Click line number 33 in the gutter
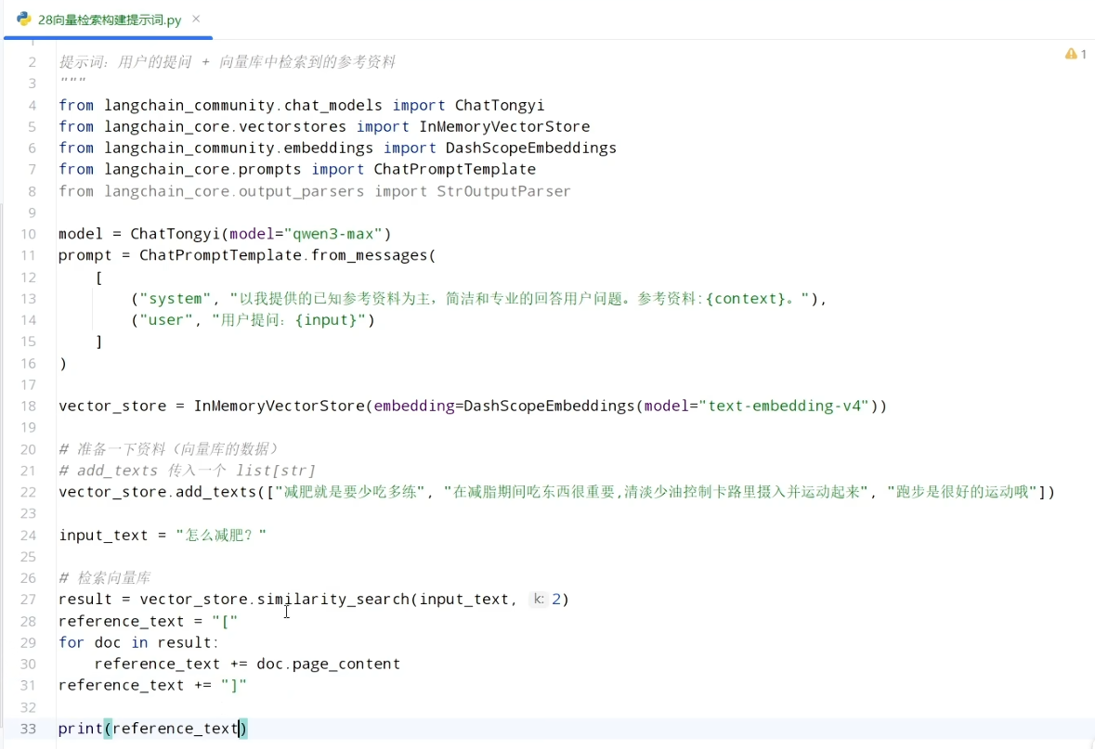 pyautogui.click(x=28, y=729)
